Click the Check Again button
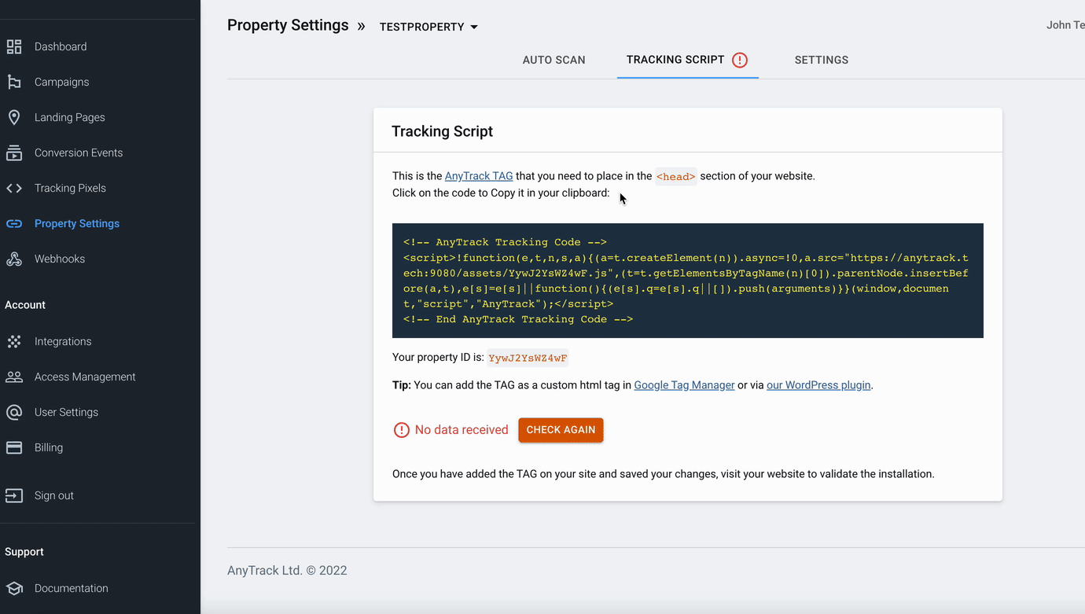 [x=561, y=430]
